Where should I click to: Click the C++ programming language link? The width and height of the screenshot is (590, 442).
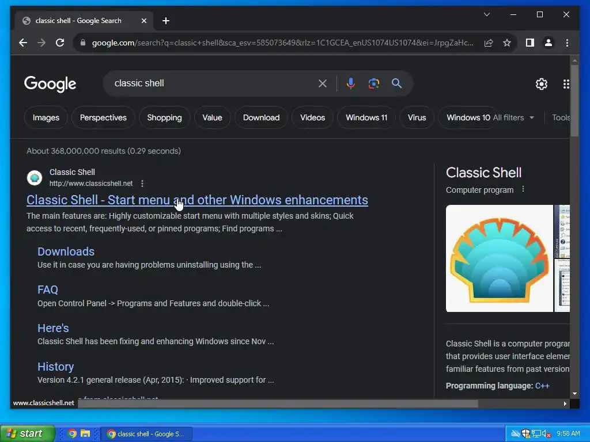[x=542, y=386]
